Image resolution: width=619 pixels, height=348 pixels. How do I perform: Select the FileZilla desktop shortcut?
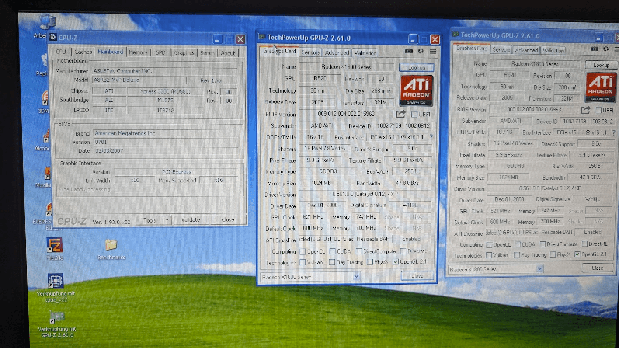point(55,245)
